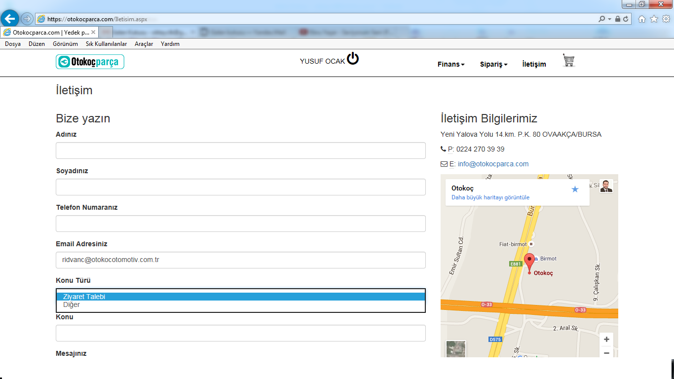Viewport: 674px width, 379px height.
Task: Click the D575 road badge on map
Action: point(495,340)
